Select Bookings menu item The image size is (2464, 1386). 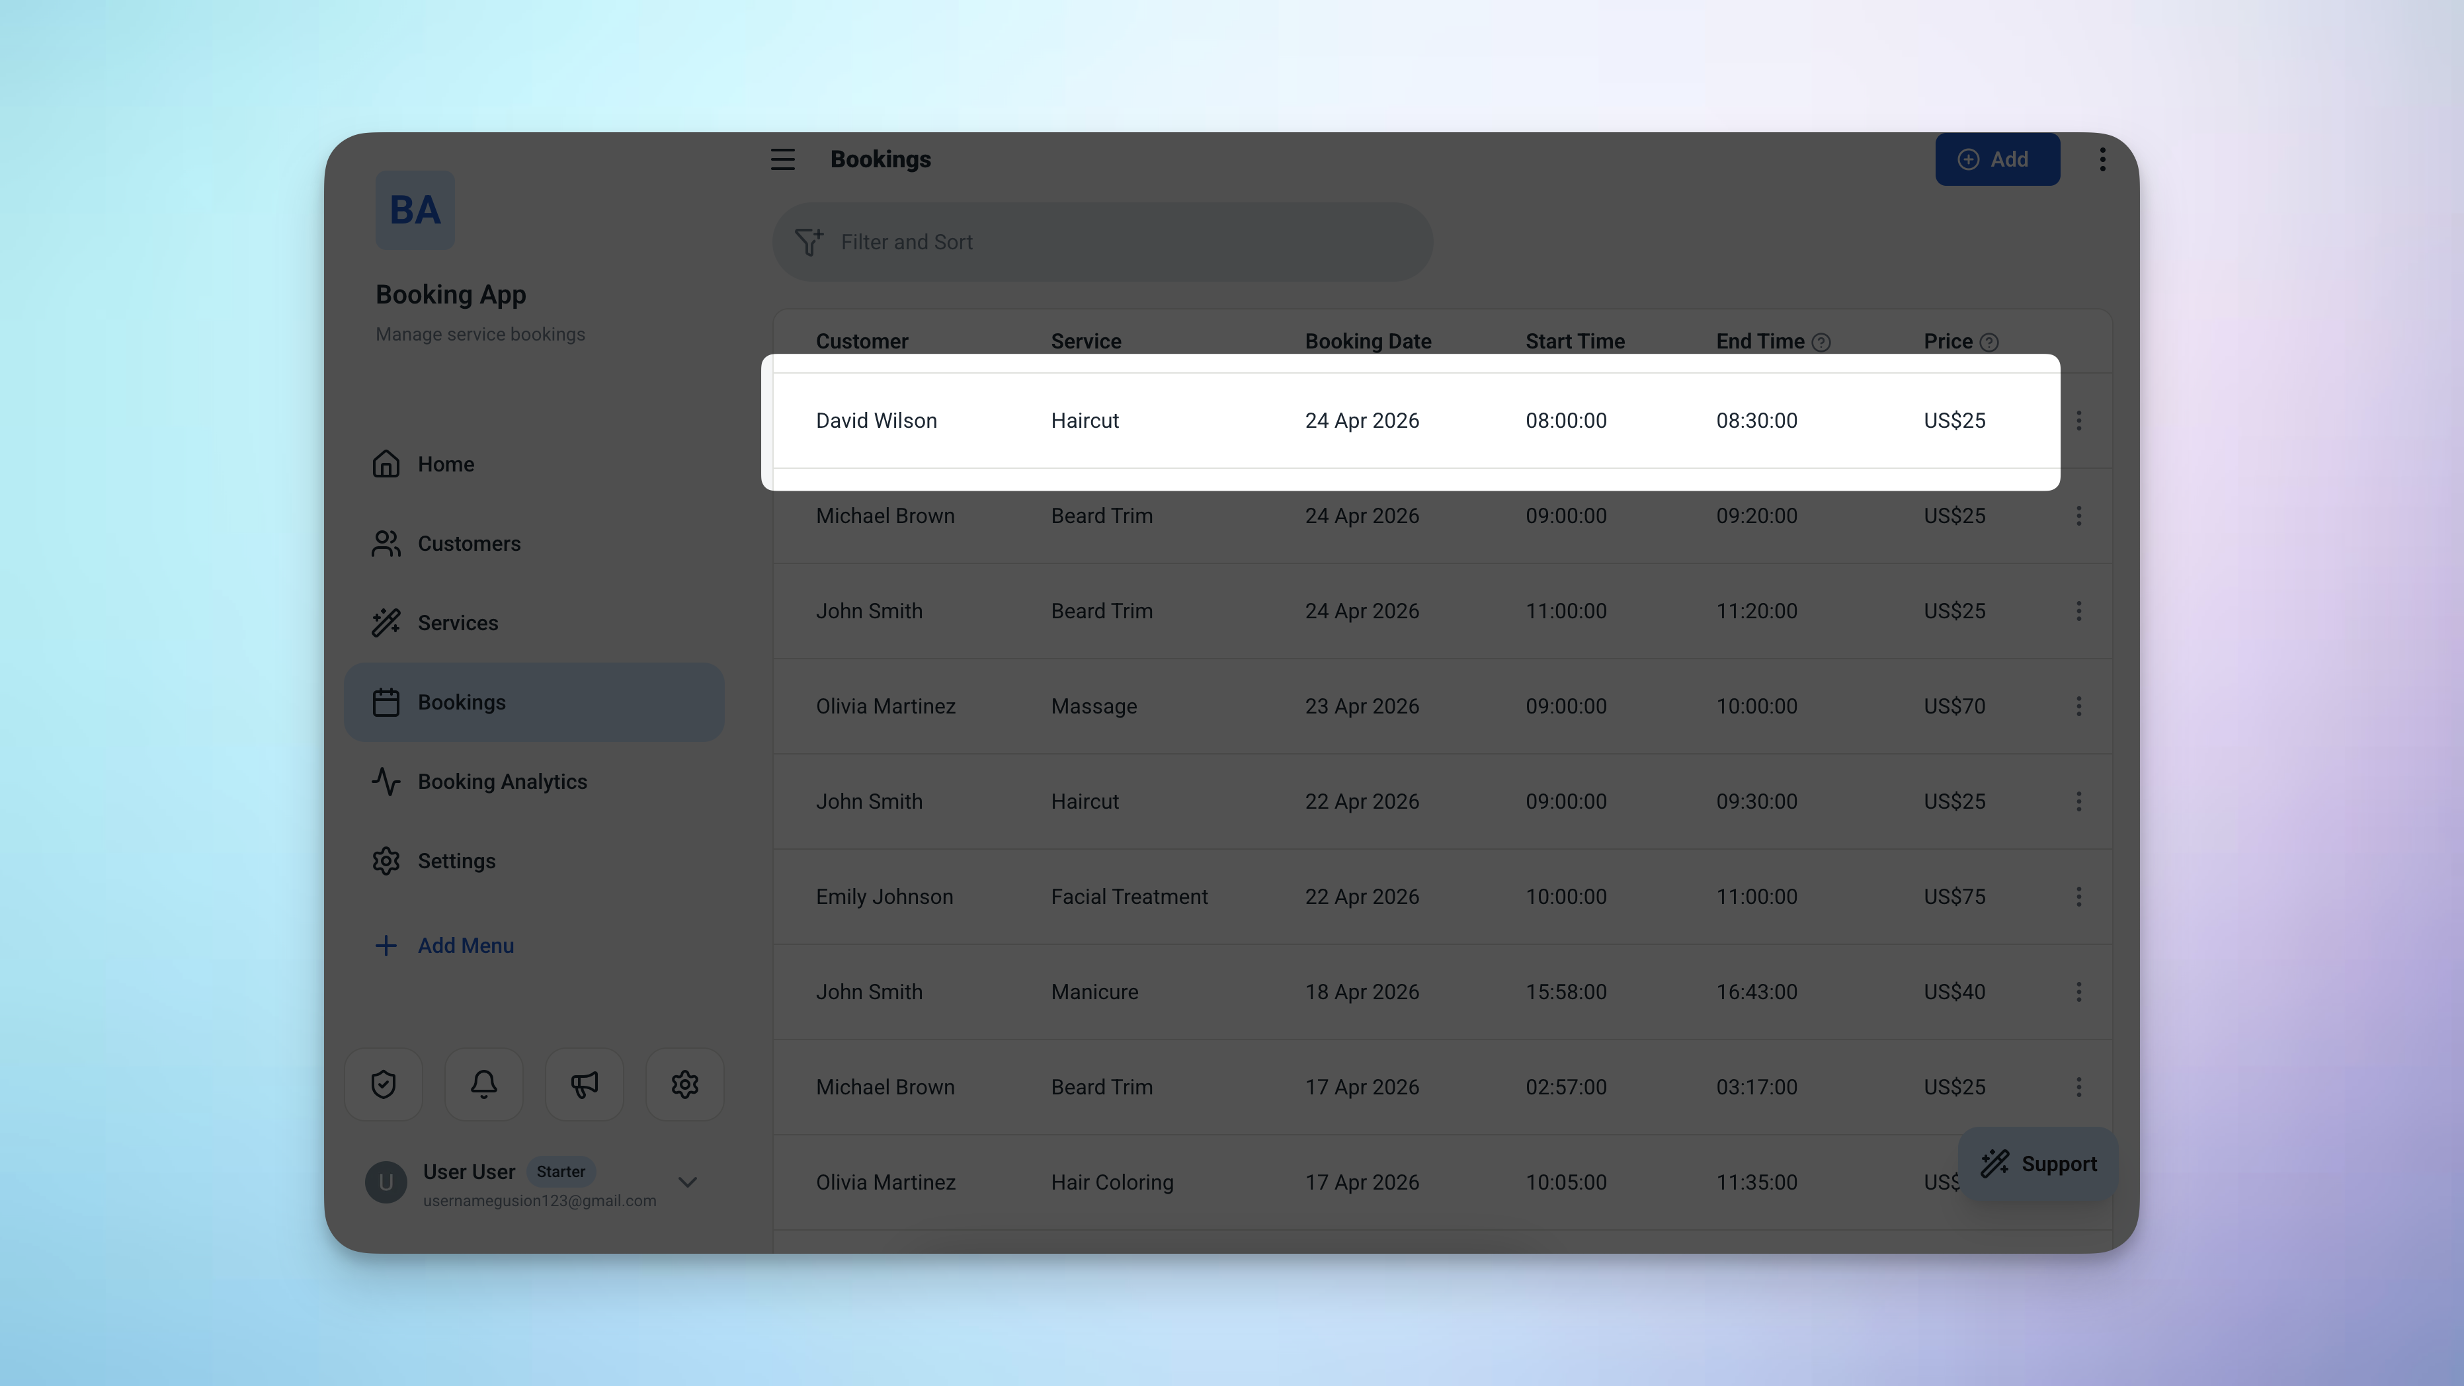pos(534,703)
